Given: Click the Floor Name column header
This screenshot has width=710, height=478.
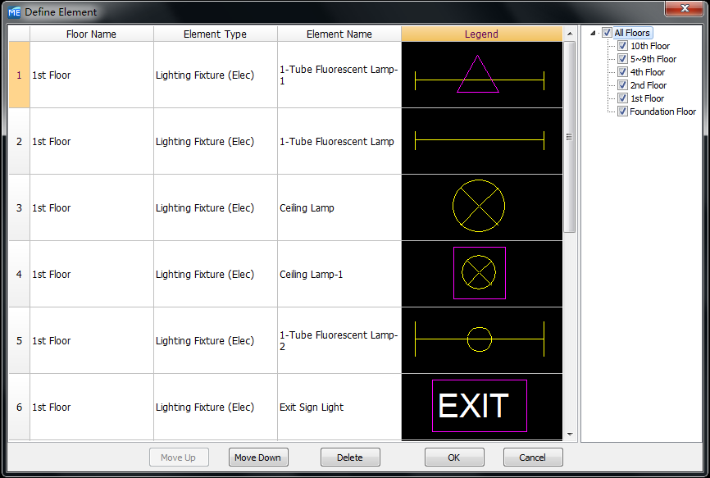Looking at the screenshot, I should click(91, 34).
